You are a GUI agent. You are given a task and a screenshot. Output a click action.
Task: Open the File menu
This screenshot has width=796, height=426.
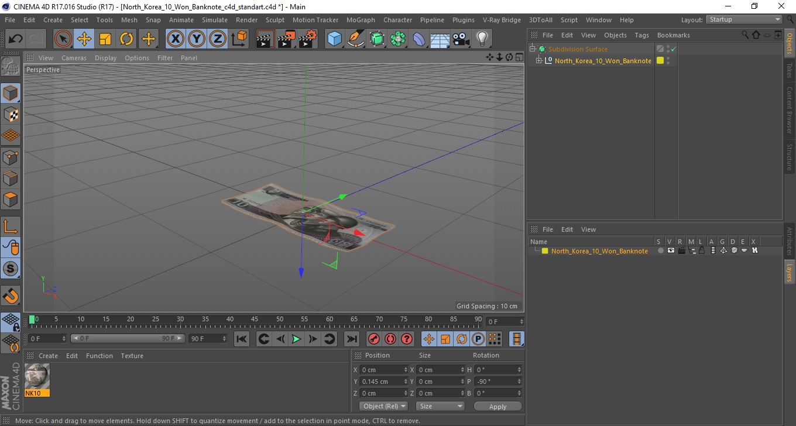coord(10,20)
